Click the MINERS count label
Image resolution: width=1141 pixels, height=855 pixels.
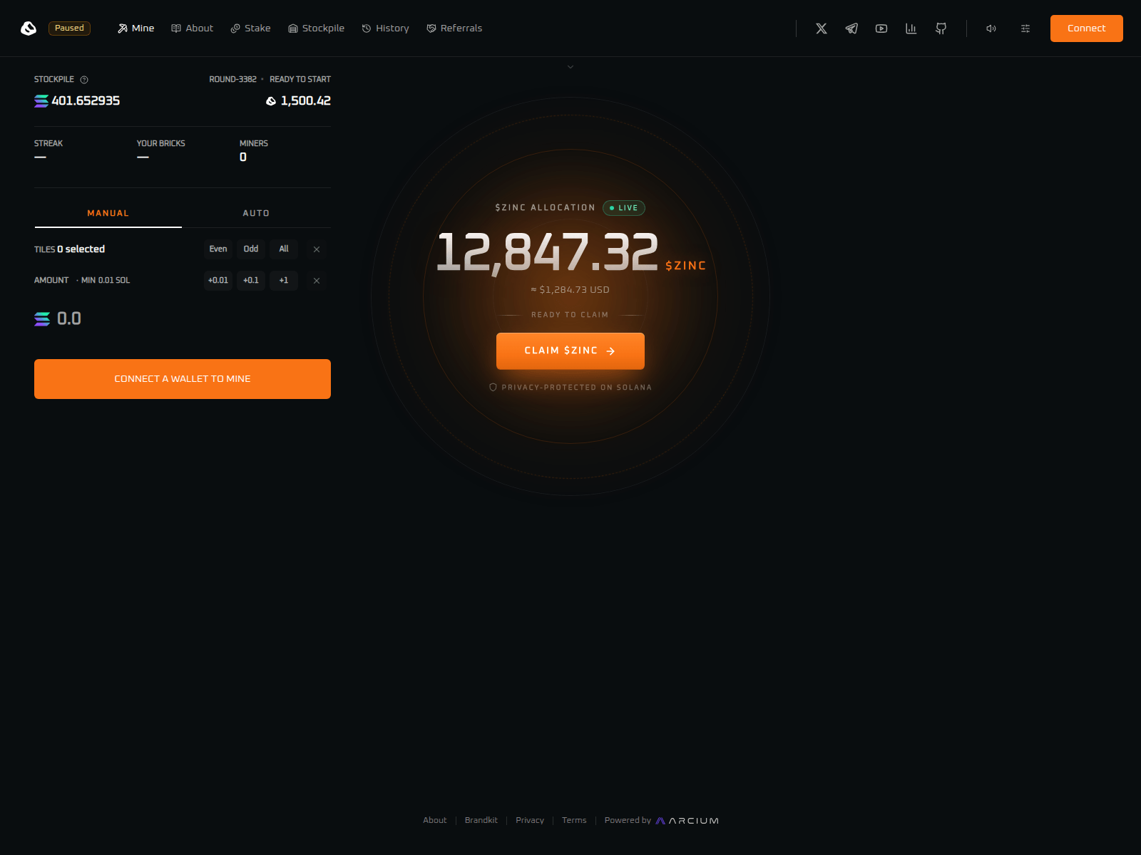tap(254, 144)
